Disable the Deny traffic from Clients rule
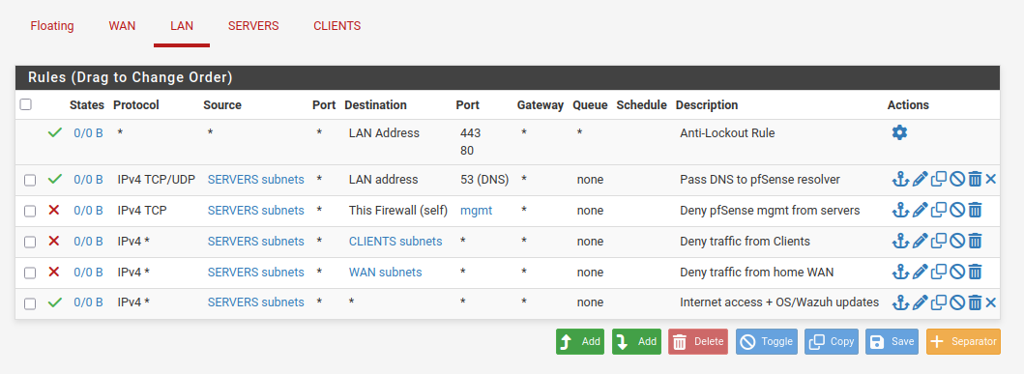The image size is (1024, 374). (x=957, y=242)
